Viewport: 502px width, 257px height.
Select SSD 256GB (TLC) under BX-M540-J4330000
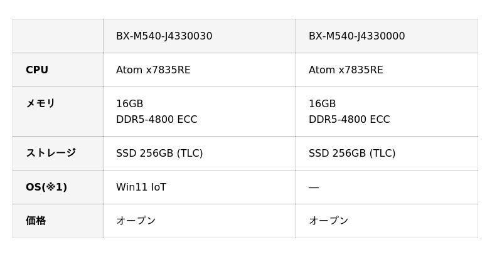[x=352, y=153]
